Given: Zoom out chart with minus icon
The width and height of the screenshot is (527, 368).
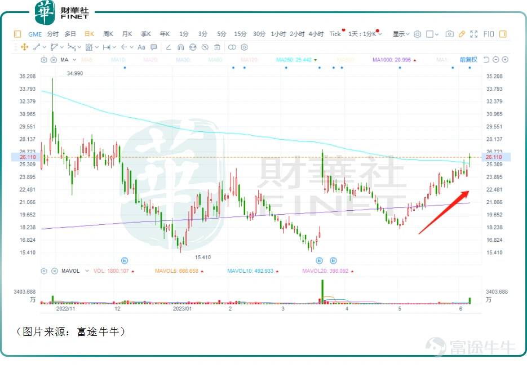Looking at the screenshot, I should [496, 60].
